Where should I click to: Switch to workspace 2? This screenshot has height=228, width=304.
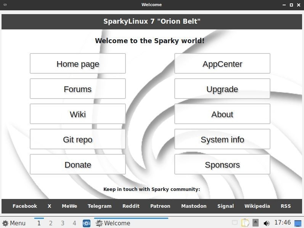click(x=51, y=223)
